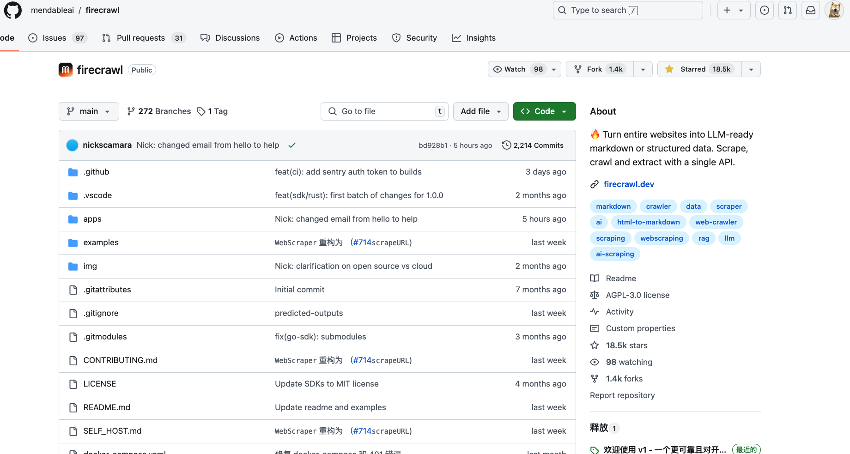Open the Issues tab

click(58, 38)
